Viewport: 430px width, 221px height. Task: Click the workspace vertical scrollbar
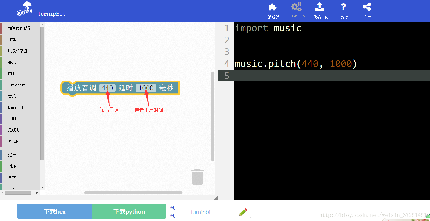click(x=213, y=116)
